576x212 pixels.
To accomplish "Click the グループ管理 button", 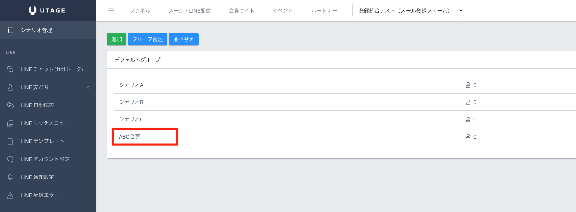I will click(147, 39).
